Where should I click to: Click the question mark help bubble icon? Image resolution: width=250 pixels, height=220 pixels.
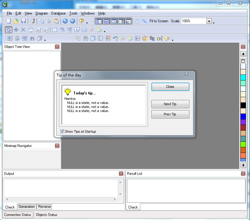coord(82,21)
